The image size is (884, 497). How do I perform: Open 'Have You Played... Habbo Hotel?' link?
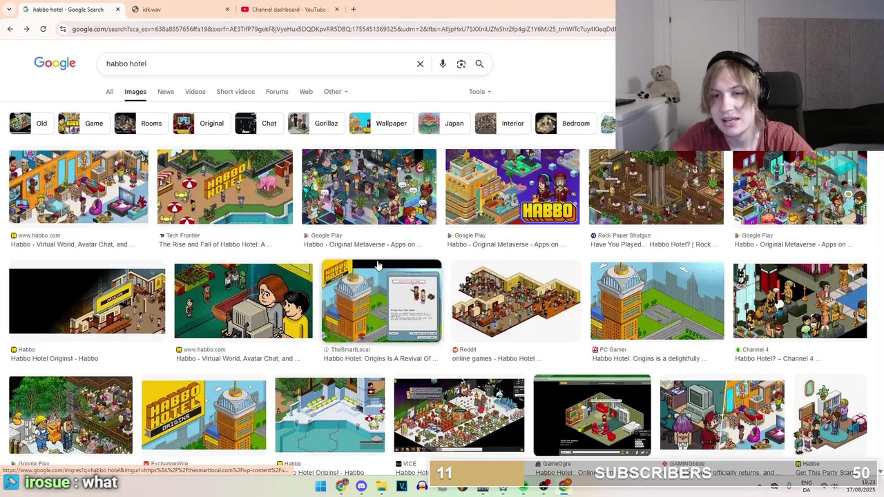[654, 244]
